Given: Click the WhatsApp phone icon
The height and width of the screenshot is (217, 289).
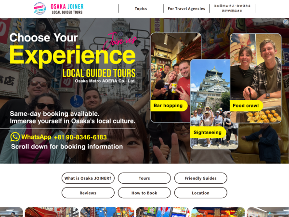Looking at the screenshot, I should [15, 137].
